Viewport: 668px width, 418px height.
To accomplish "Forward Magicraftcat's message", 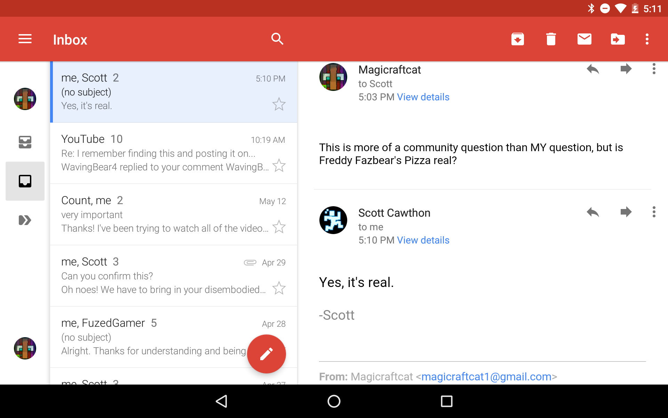I will click(x=626, y=69).
